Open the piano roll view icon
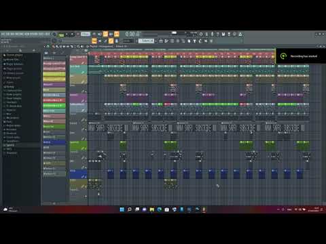 tap(100, 41)
